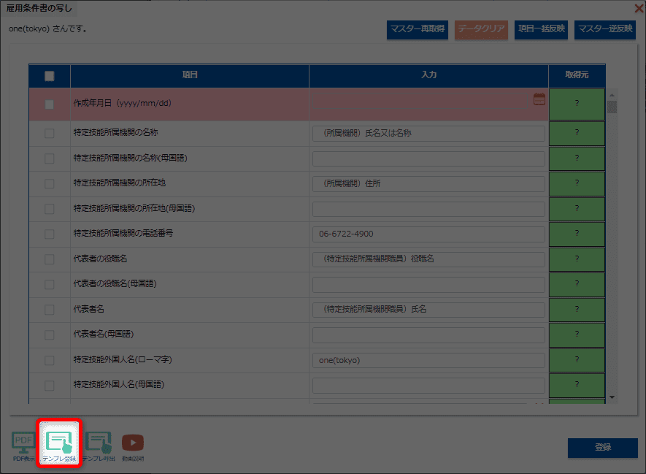Click the PDF表示 icon
Image resolution: width=646 pixels, height=474 pixels.
click(23, 445)
